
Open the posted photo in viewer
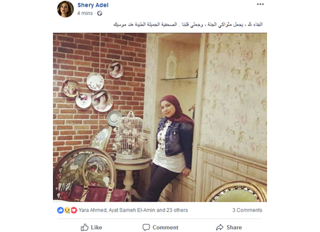(x=160, y=117)
